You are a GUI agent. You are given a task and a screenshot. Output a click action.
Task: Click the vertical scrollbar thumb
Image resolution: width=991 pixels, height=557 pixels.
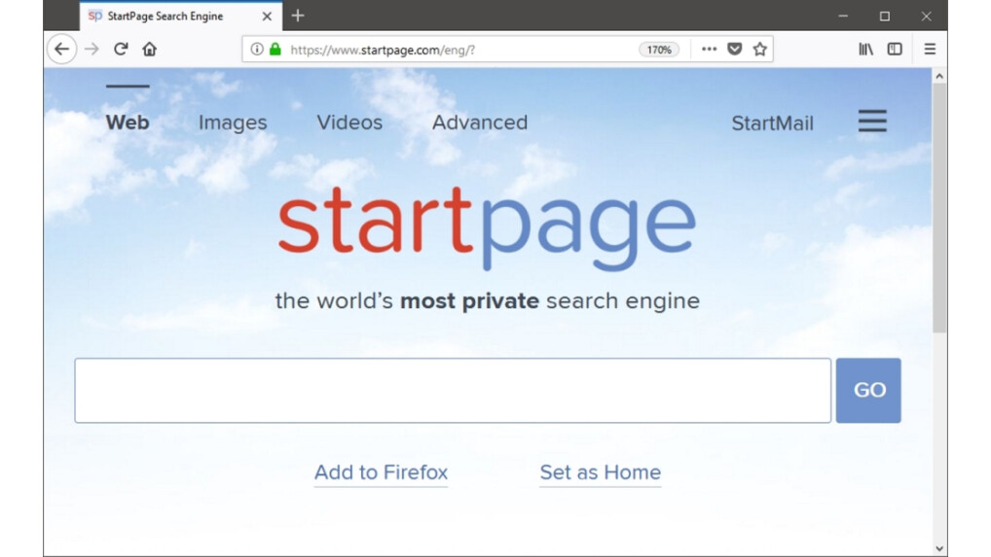[939, 208]
